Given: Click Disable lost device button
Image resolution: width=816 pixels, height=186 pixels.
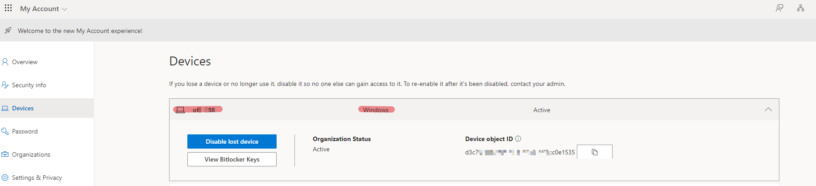Looking at the screenshot, I should [x=232, y=142].
